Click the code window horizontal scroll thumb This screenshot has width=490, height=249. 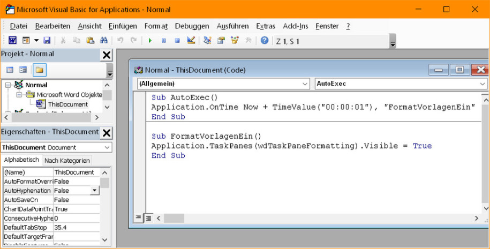click(x=174, y=218)
